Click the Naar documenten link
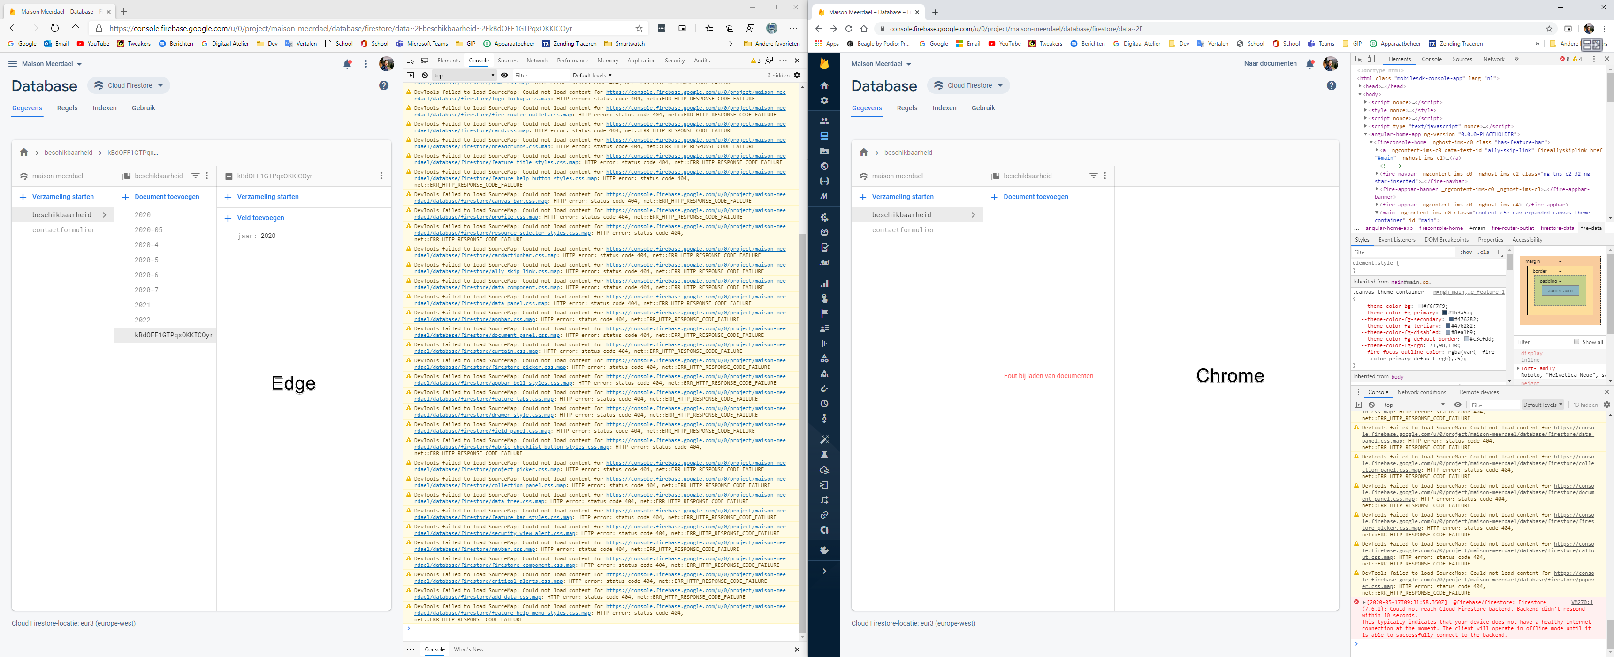This screenshot has width=1614, height=657. point(1271,63)
